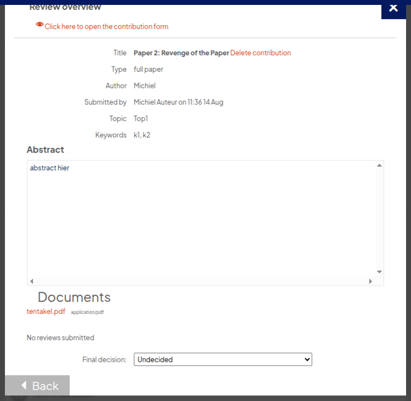Screen dimensions: 411x401
Task: Click the eye icon beside contribution form link
Action: pos(40,25)
